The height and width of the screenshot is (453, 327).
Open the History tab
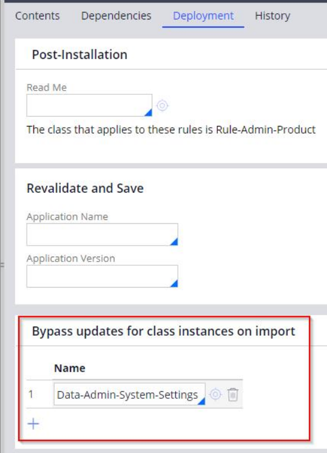[x=272, y=16]
